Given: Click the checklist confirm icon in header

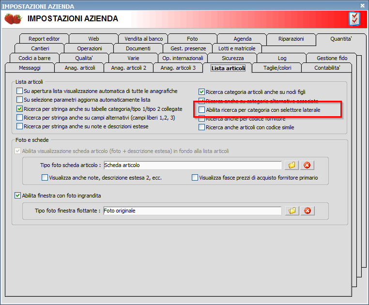Looking at the screenshot, I should pos(354,19).
